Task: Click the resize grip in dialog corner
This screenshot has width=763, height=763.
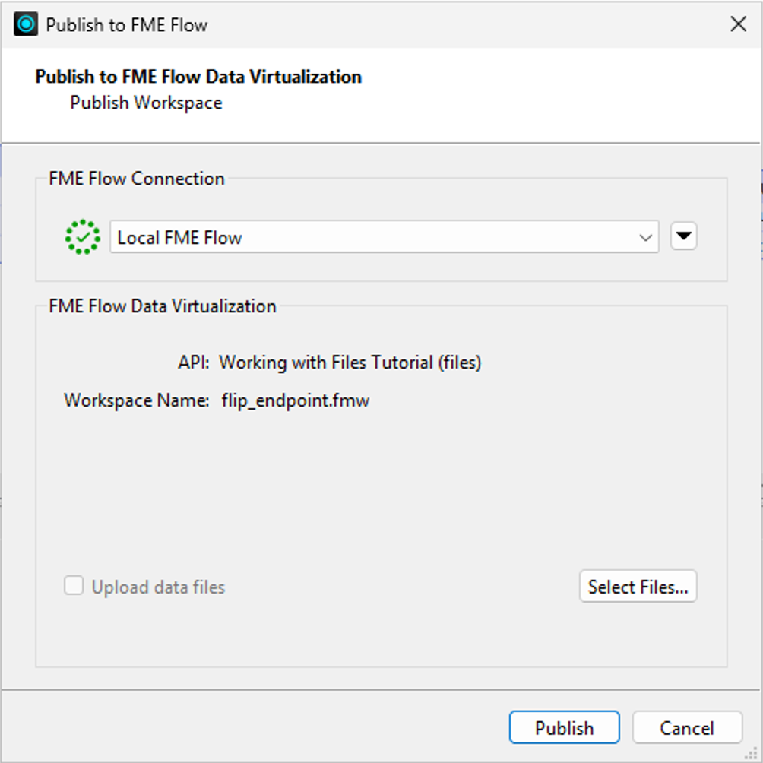Action: click(753, 753)
